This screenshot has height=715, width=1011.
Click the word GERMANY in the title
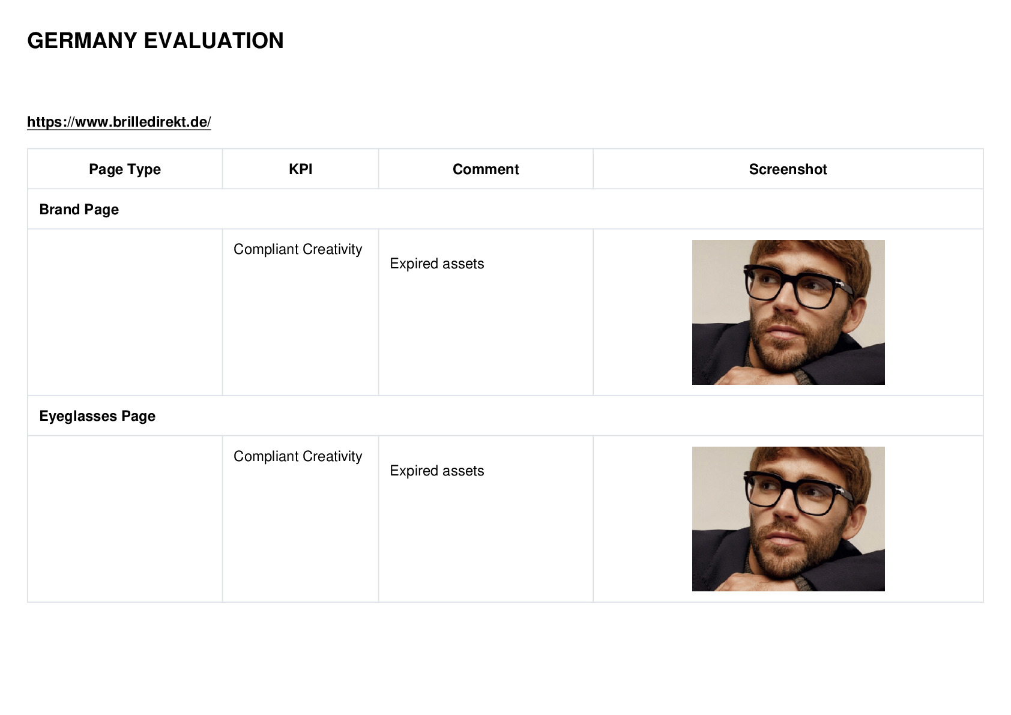(x=82, y=41)
